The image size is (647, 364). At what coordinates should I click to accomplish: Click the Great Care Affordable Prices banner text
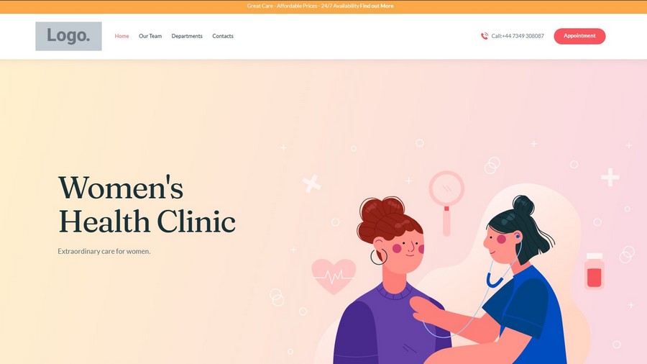coord(303,6)
